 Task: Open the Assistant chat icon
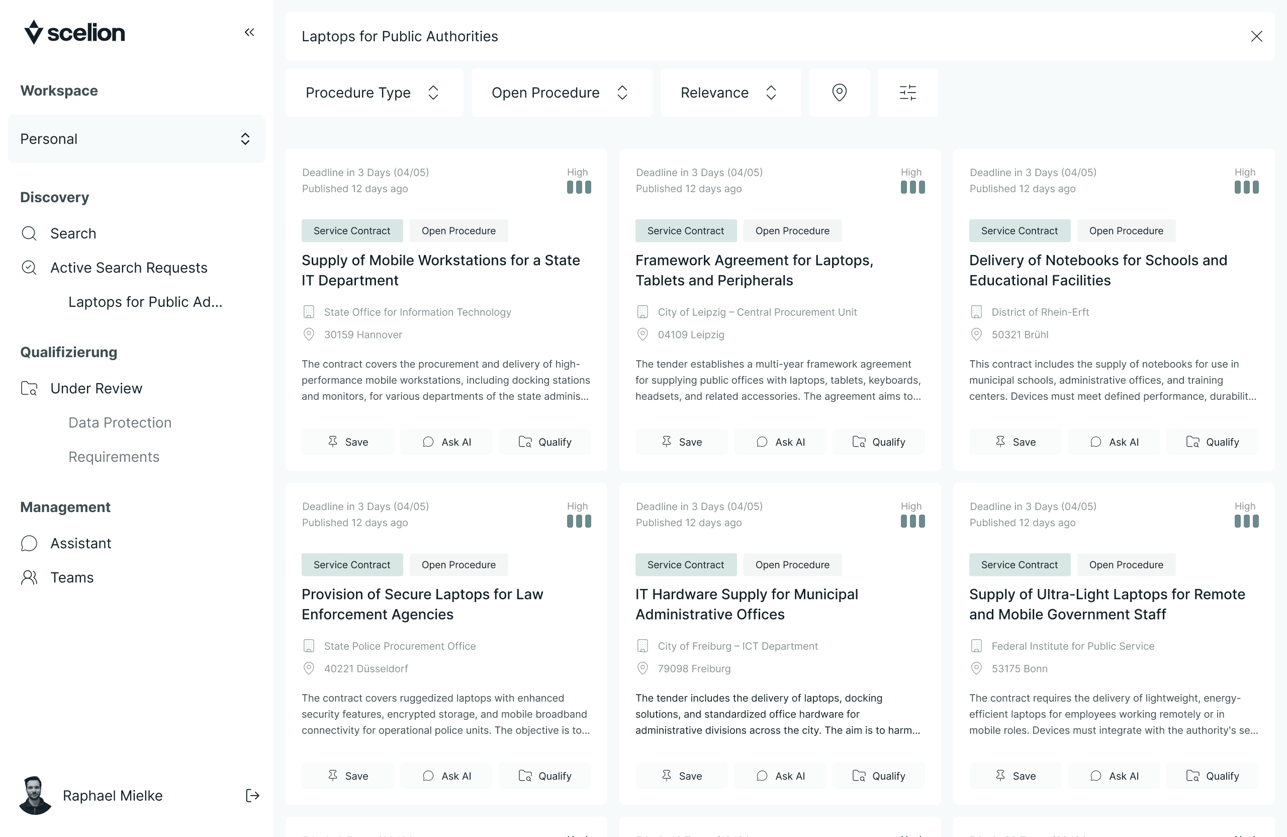point(29,543)
